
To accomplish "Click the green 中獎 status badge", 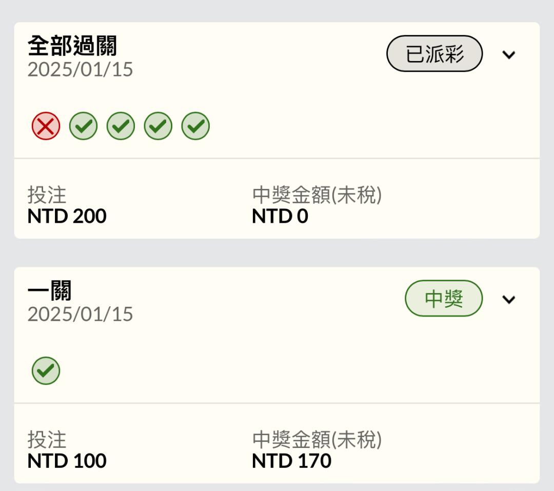I will click(x=444, y=299).
